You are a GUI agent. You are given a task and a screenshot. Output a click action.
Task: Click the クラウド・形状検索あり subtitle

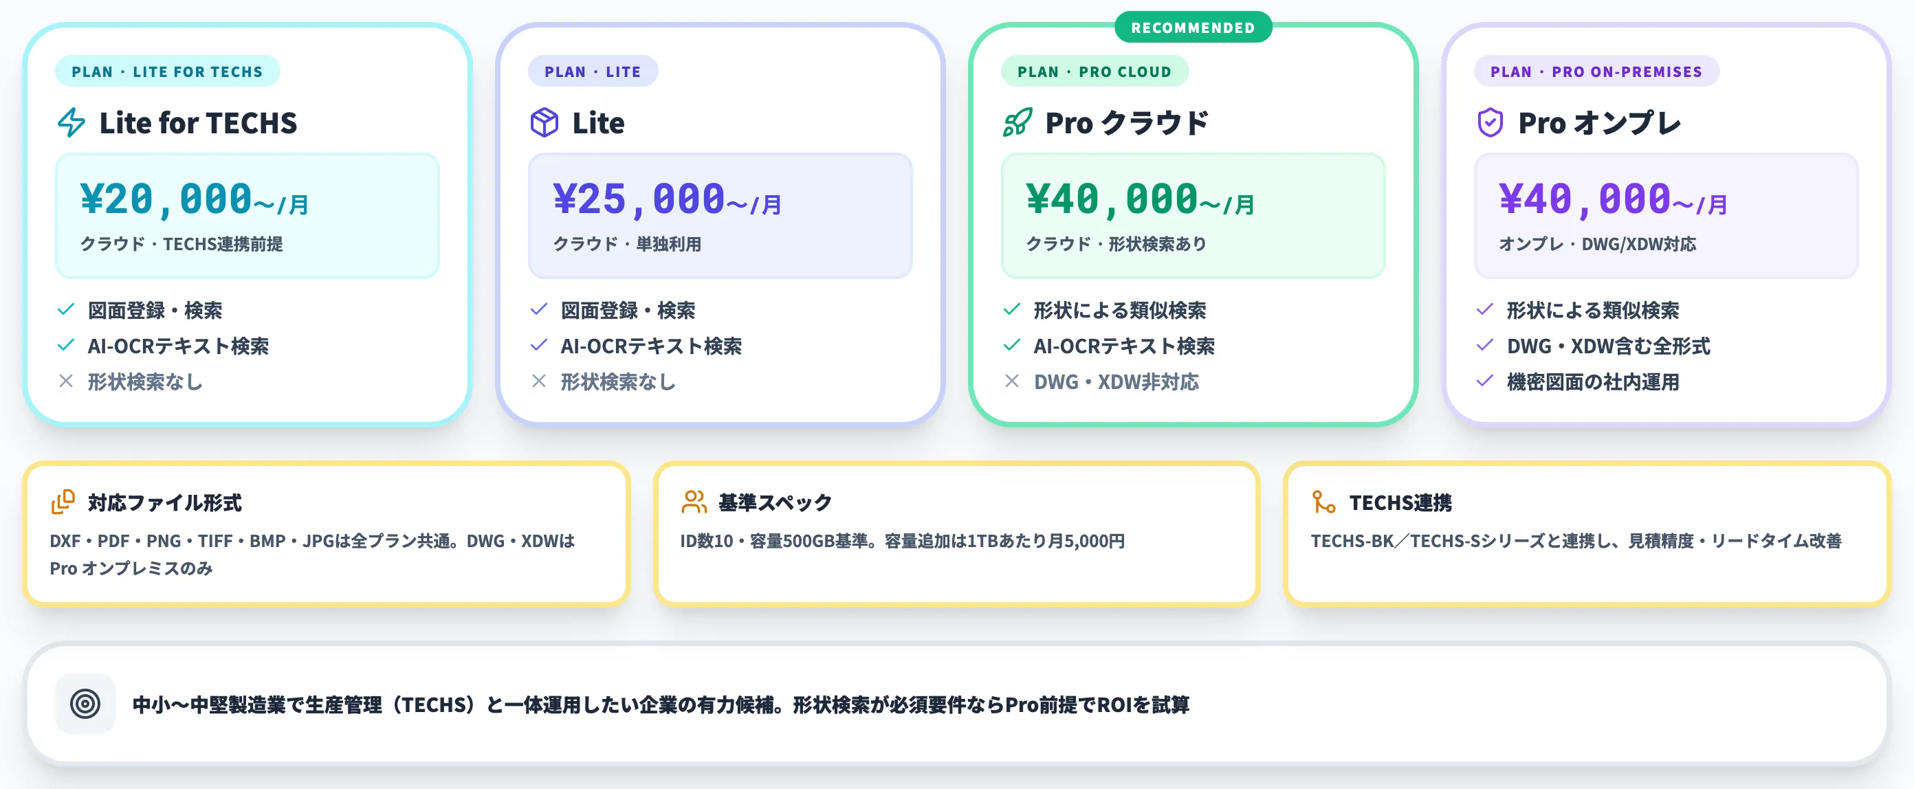1116,244
